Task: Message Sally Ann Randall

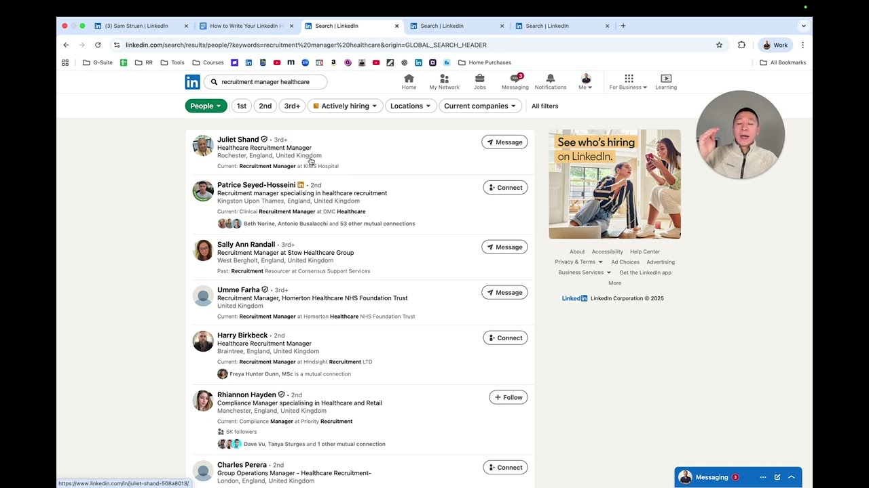Action: [504, 247]
